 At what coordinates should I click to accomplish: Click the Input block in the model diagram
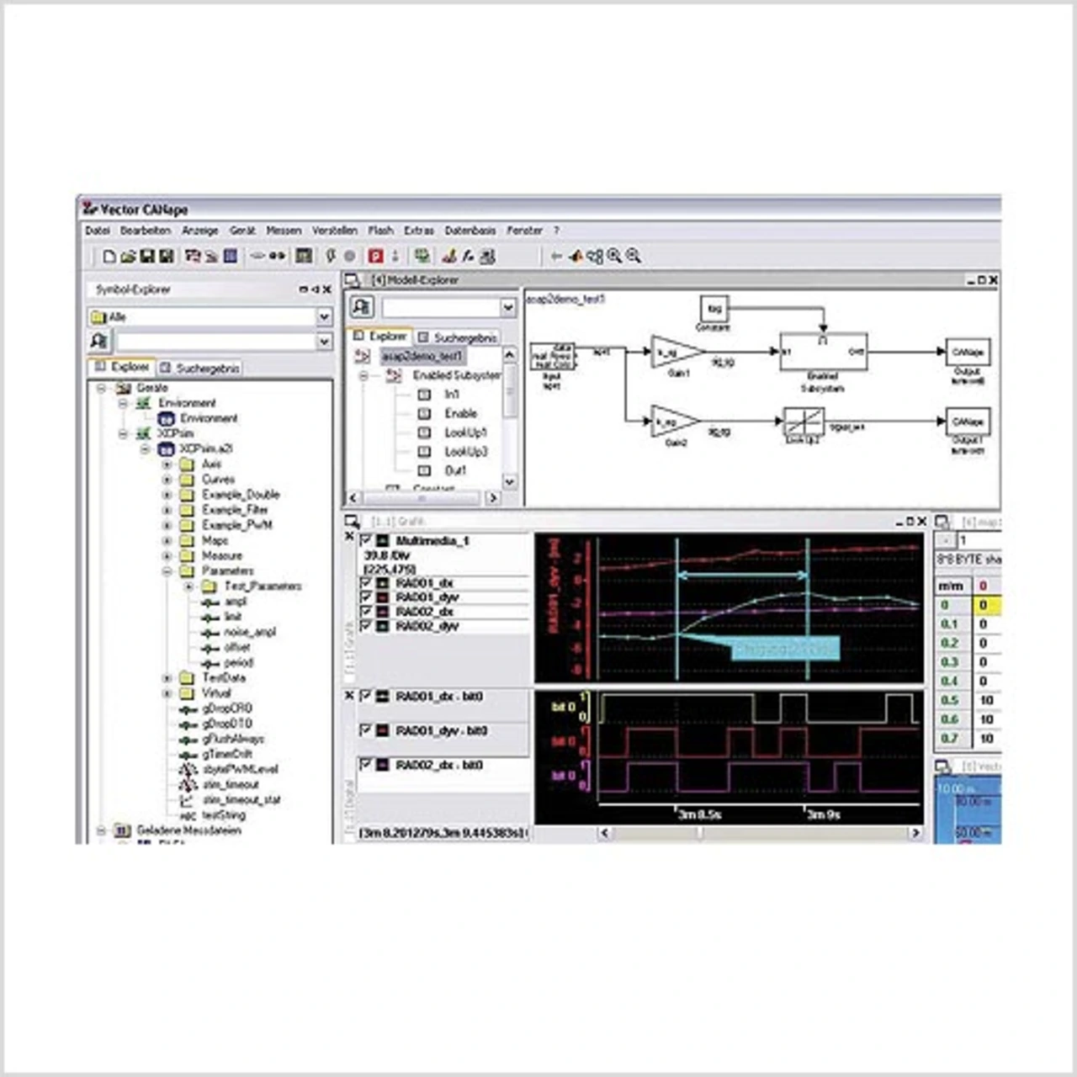tap(553, 356)
